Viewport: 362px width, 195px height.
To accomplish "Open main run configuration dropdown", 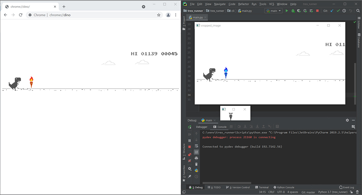I will pyautogui.click(x=274, y=11).
